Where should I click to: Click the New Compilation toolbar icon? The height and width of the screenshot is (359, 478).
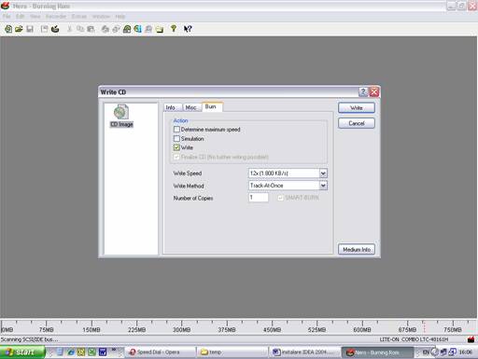(8, 29)
